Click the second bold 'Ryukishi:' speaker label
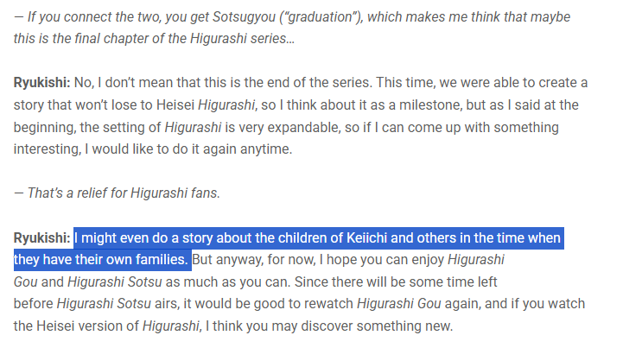This screenshot has width=623, height=348. point(41,238)
